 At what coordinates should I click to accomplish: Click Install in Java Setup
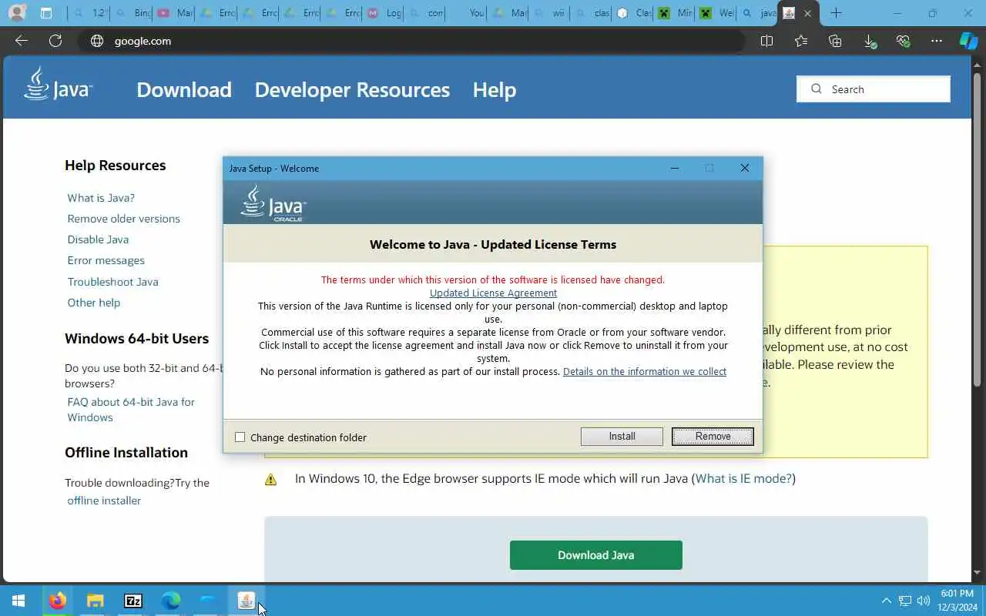622,437
